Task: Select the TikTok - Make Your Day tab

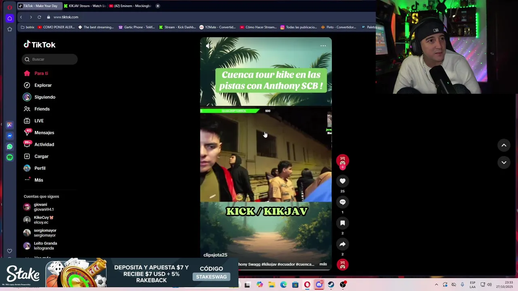Action: coord(40,6)
